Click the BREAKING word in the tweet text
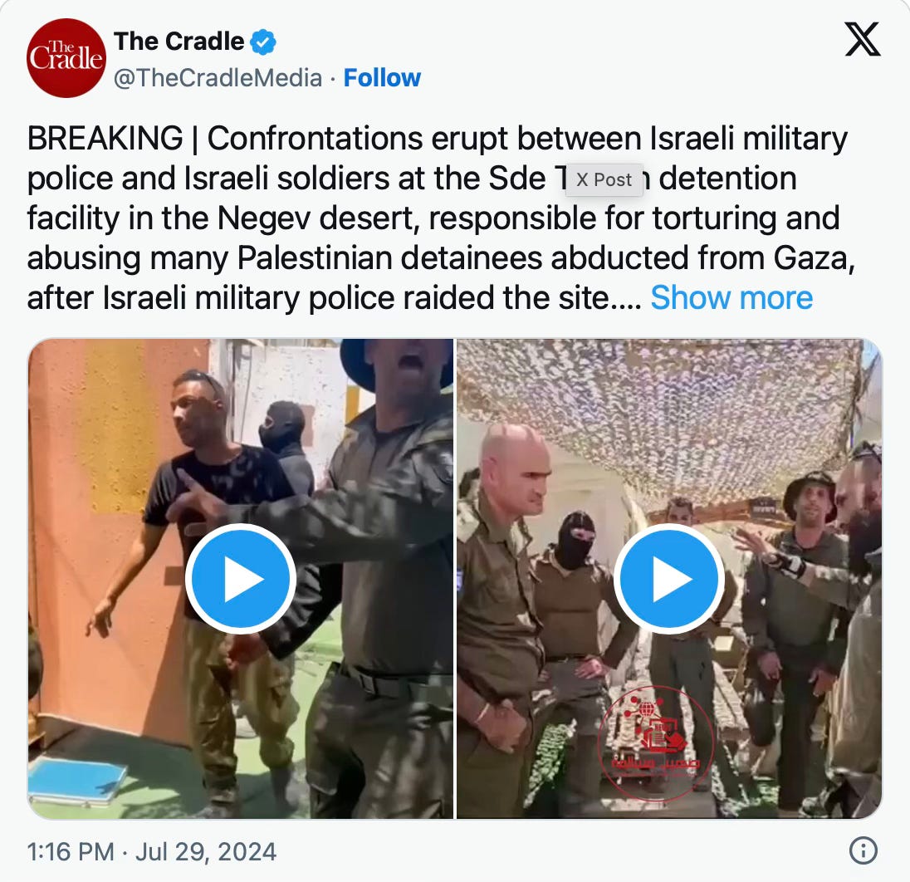 105,139
